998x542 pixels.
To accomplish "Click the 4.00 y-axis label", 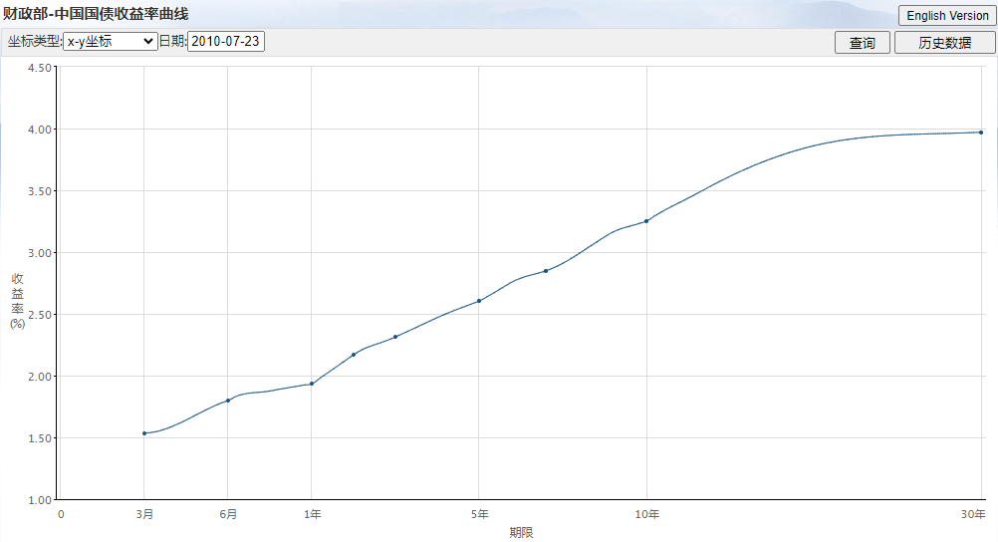I will (40, 130).
